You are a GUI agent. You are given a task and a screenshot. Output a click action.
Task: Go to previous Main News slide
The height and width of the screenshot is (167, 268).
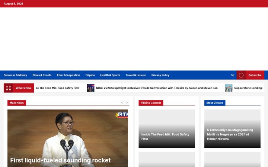tap(122, 102)
